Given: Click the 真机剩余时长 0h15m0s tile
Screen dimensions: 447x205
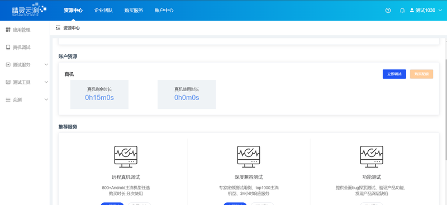Looking at the screenshot, I should point(99,94).
